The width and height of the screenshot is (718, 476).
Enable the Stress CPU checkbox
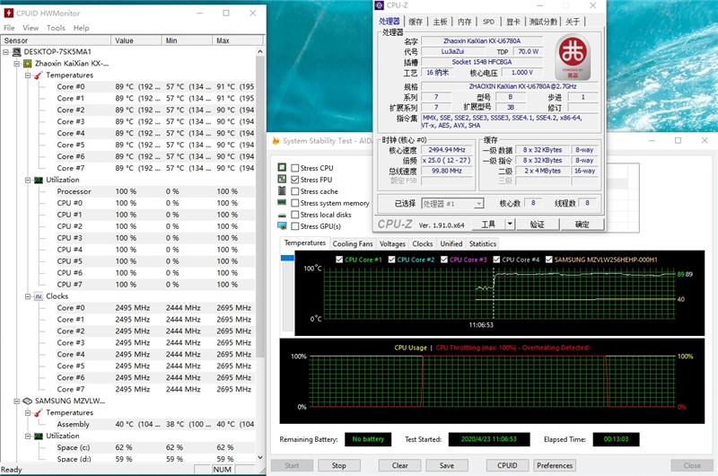[x=293, y=168]
